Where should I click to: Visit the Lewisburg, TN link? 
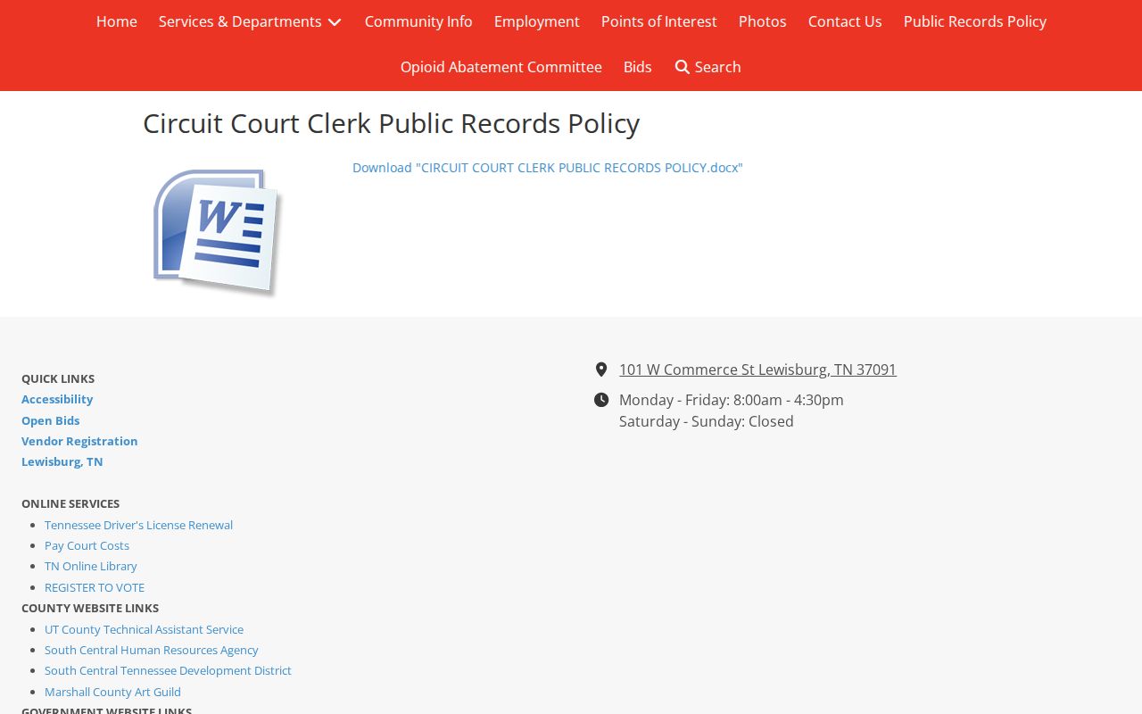pos(62,461)
